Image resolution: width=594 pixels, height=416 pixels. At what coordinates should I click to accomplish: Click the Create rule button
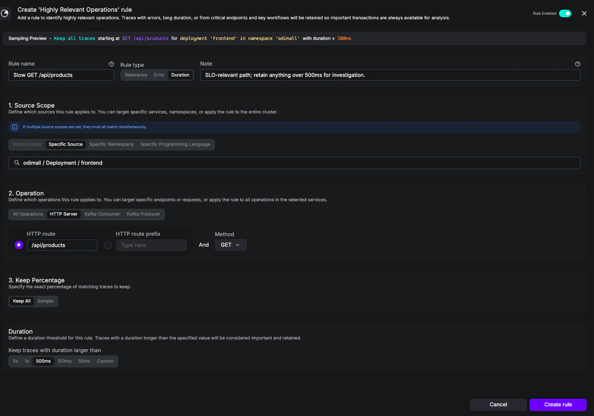tap(558, 405)
